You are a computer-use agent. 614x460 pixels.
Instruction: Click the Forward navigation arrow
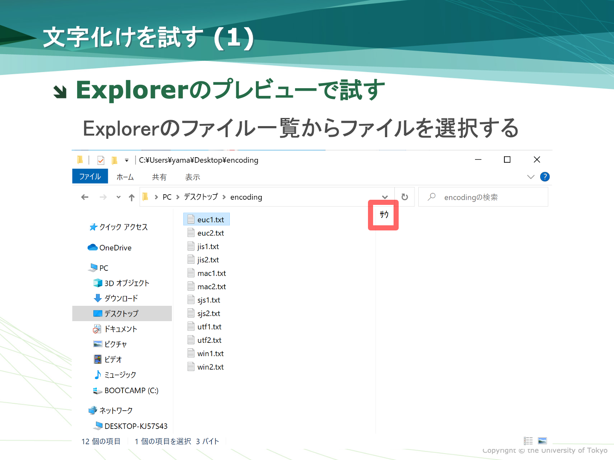(103, 197)
